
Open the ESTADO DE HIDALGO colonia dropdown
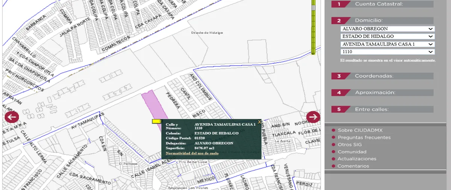pyautogui.click(x=387, y=36)
